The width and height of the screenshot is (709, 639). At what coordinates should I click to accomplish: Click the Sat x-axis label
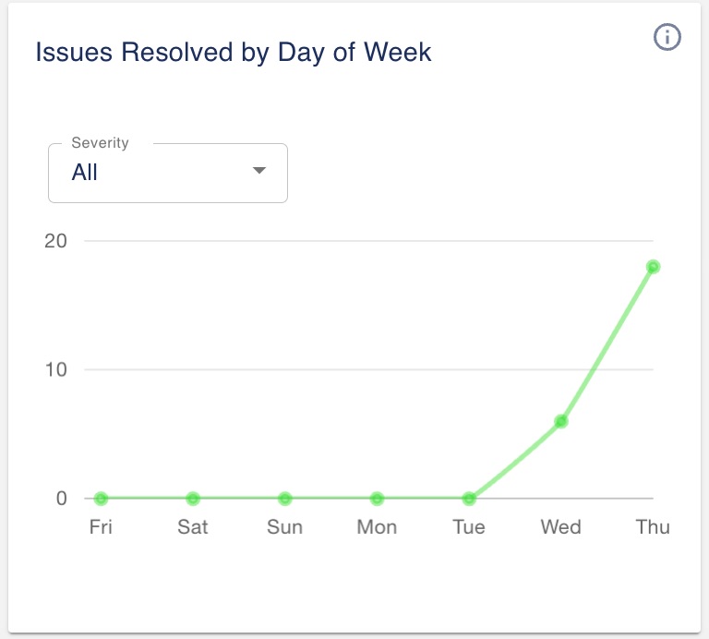(193, 527)
